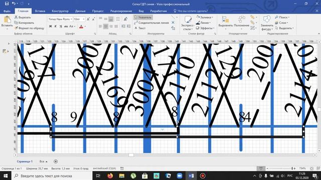Open the Заливка fill dropdown

pyautogui.click(x=205, y=17)
